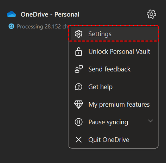Viewport: 166px width, 163px height.
Task: Open My premium features
Action: pos(114,105)
